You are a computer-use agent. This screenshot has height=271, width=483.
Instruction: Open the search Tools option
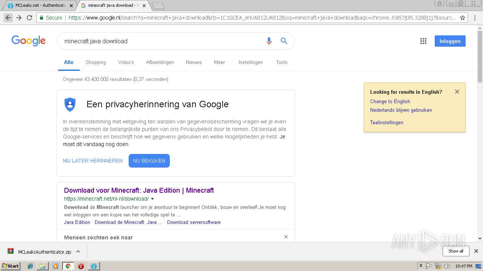(x=281, y=62)
